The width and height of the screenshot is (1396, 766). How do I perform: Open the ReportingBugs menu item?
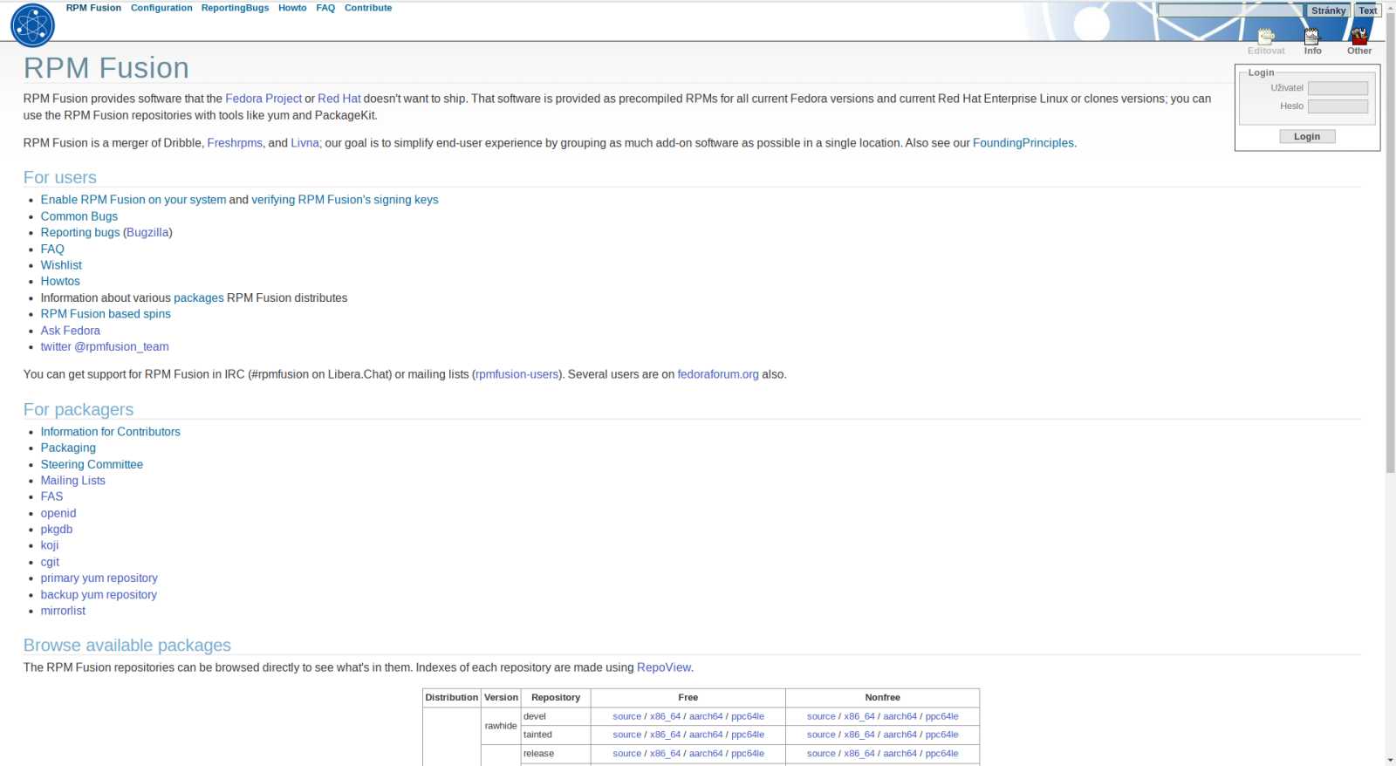click(235, 8)
